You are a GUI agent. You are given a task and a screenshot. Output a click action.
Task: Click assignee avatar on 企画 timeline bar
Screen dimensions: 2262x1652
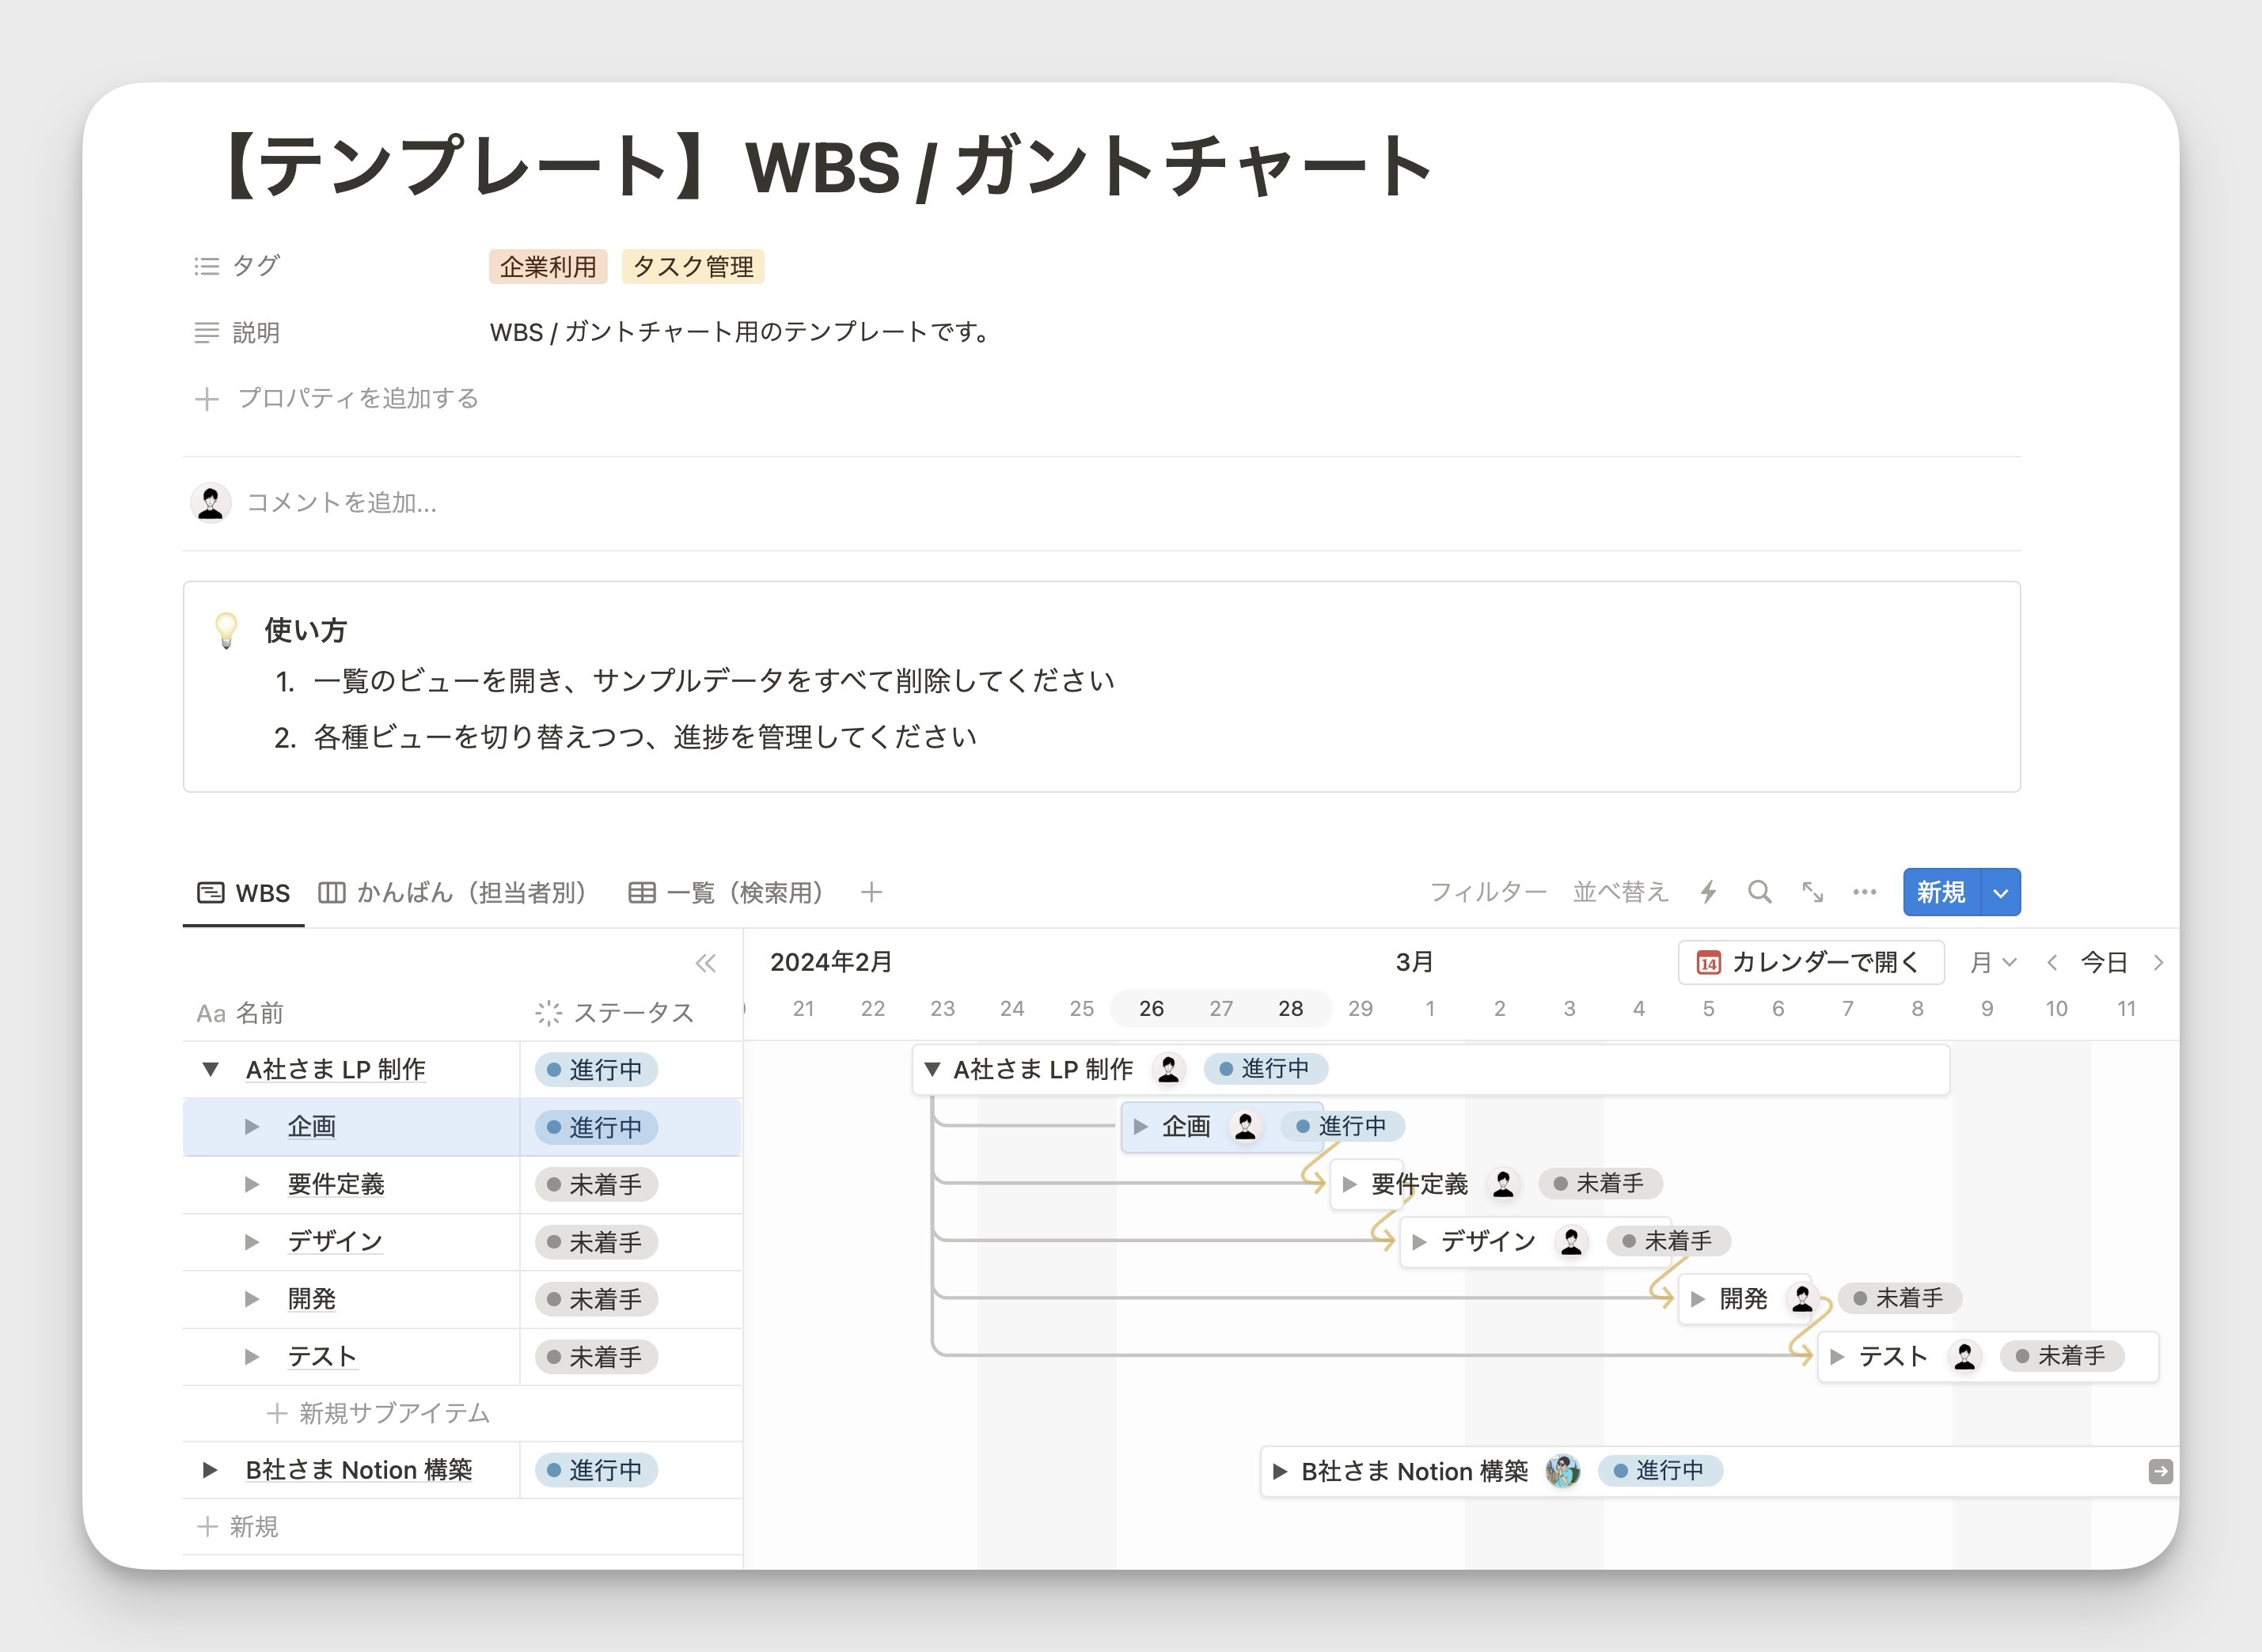tap(1246, 1126)
